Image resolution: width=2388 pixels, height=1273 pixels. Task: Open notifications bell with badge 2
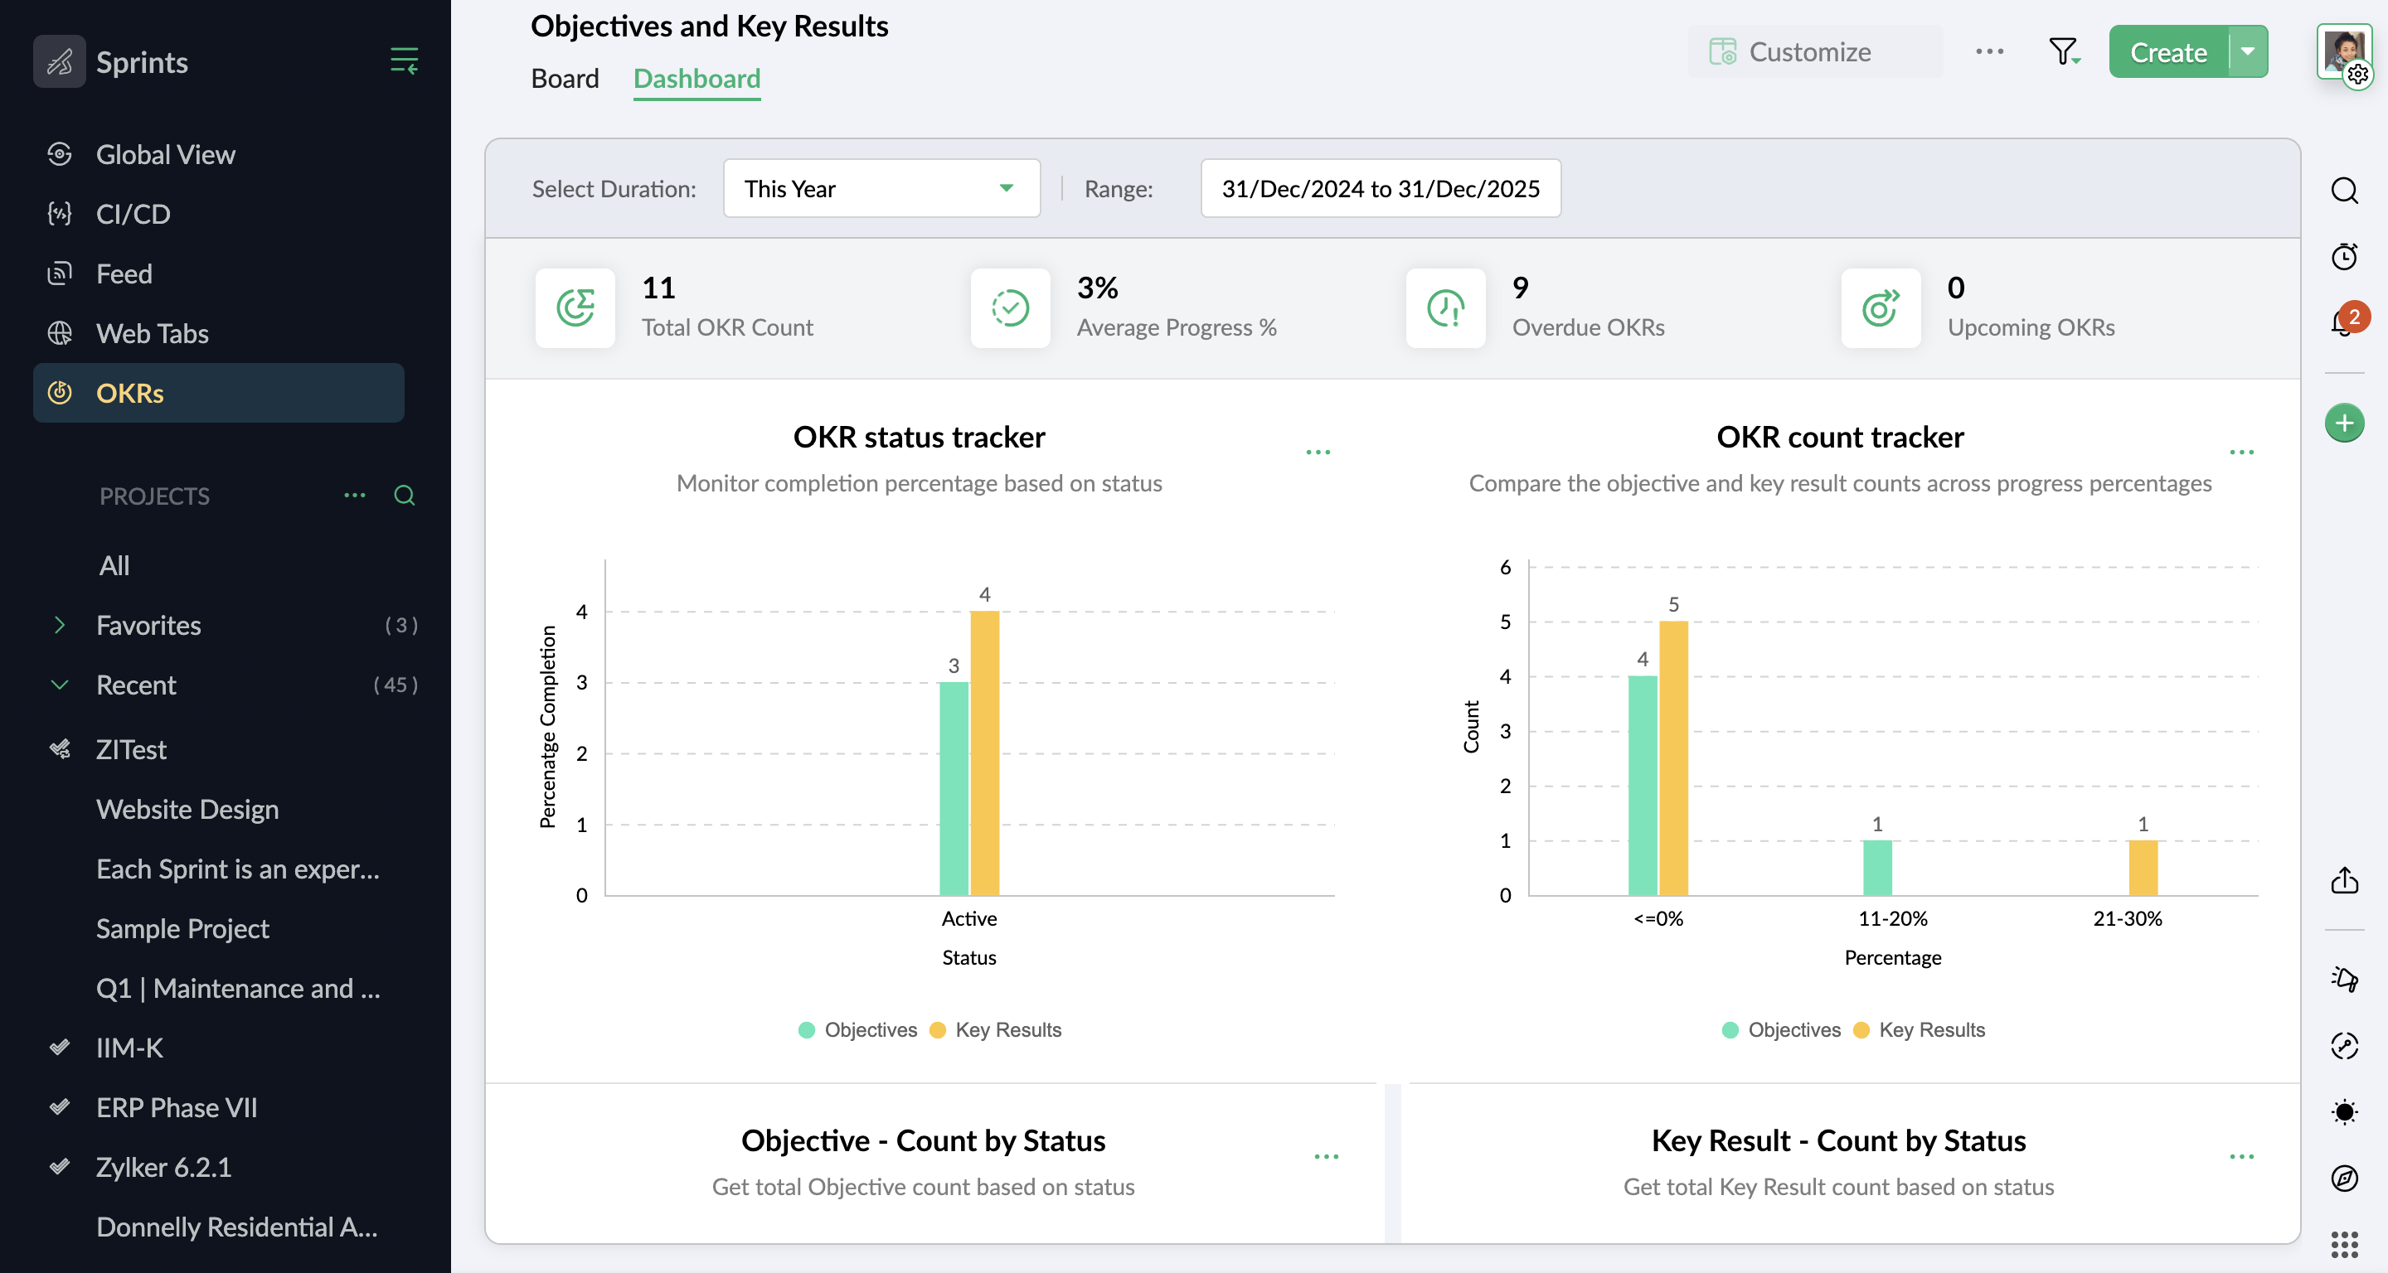click(2344, 321)
